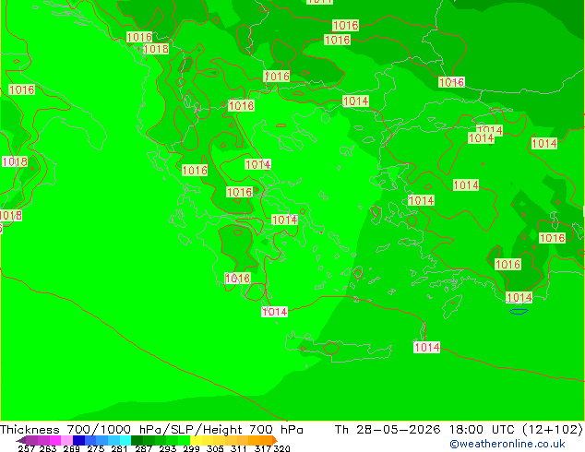Pick the dark navy blue legend swatch
This screenshot has width=585, height=452.
[78, 440]
